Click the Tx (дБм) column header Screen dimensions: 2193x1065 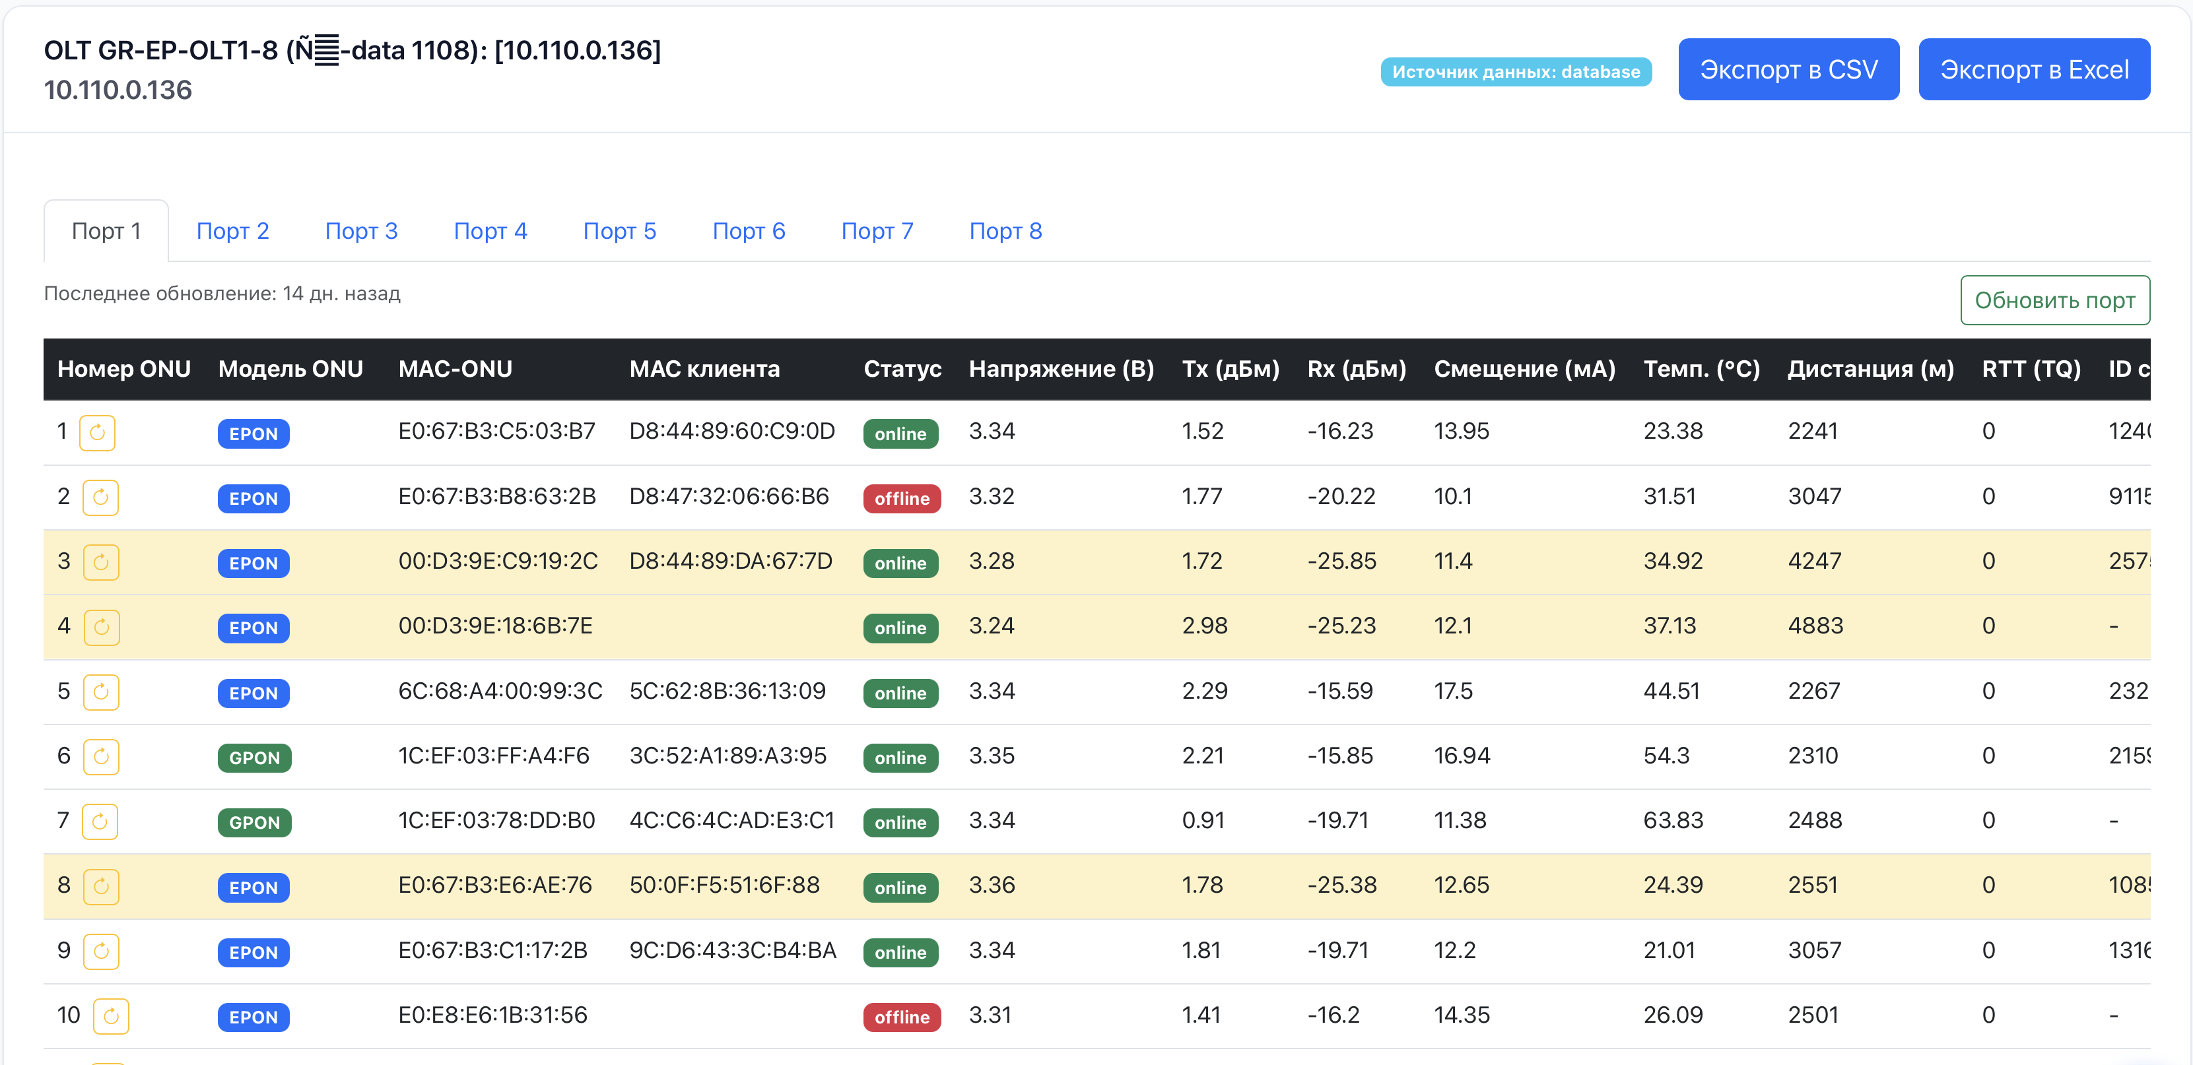(1231, 369)
